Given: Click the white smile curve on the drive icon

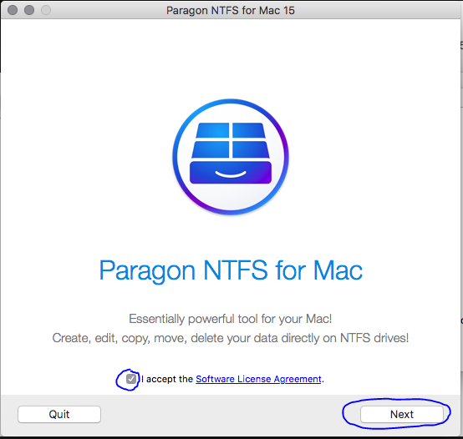Looking at the screenshot, I should (231, 174).
